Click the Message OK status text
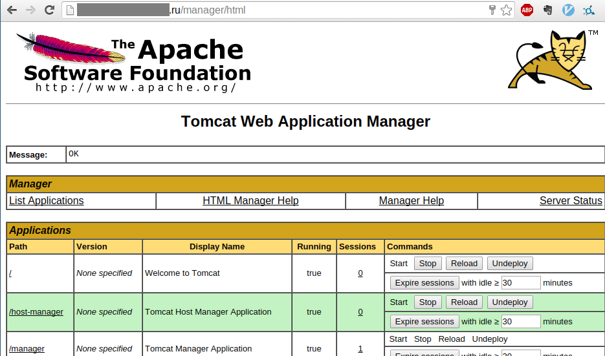605x356 pixels. [x=74, y=154]
